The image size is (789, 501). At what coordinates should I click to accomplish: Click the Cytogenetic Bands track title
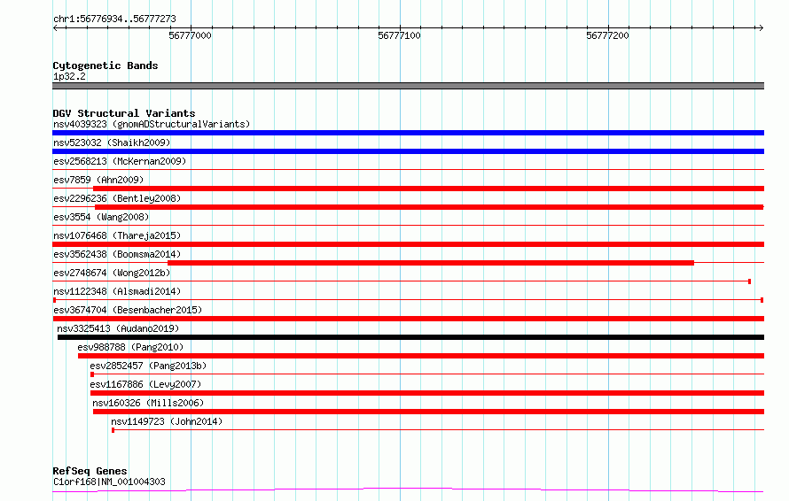point(105,66)
